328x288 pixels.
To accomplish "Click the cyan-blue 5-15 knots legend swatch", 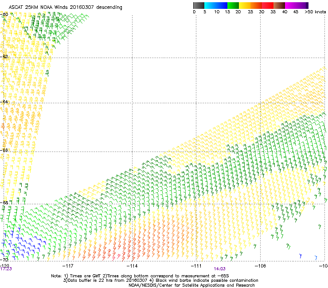I will [216, 5].
